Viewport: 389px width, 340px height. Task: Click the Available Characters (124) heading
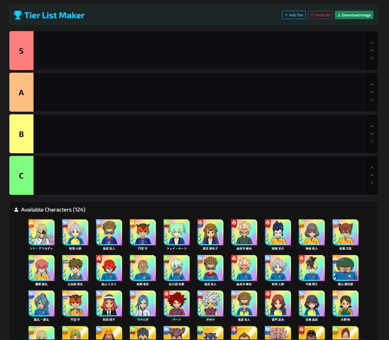(53, 210)
